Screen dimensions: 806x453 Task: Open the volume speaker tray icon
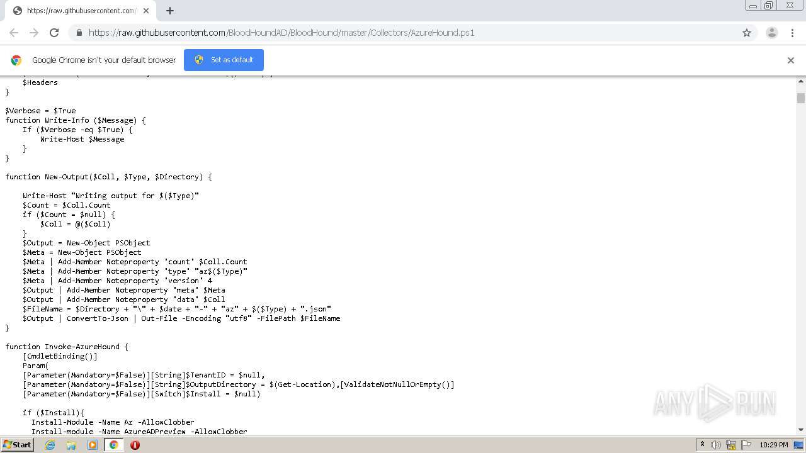click(716, 445)
